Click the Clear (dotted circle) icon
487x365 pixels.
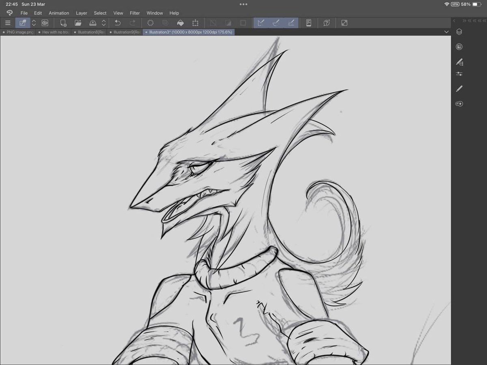click(x=151, y=23)
